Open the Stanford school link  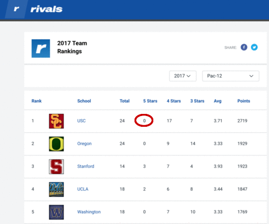click(x=86, y=167)
